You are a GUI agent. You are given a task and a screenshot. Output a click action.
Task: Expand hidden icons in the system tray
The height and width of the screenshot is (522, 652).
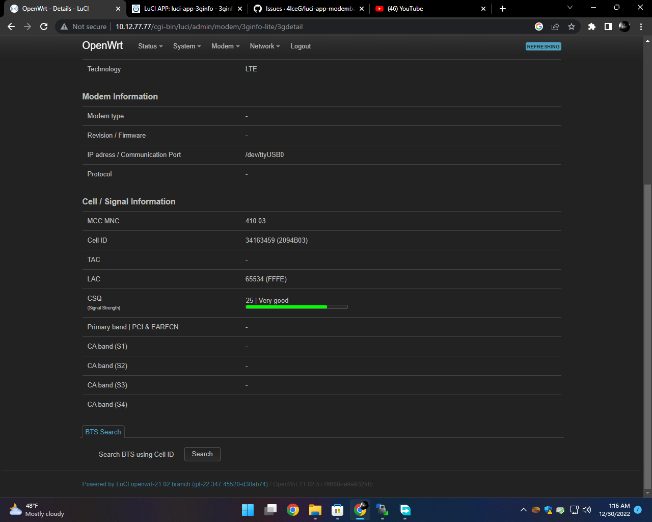click(524, 510)
